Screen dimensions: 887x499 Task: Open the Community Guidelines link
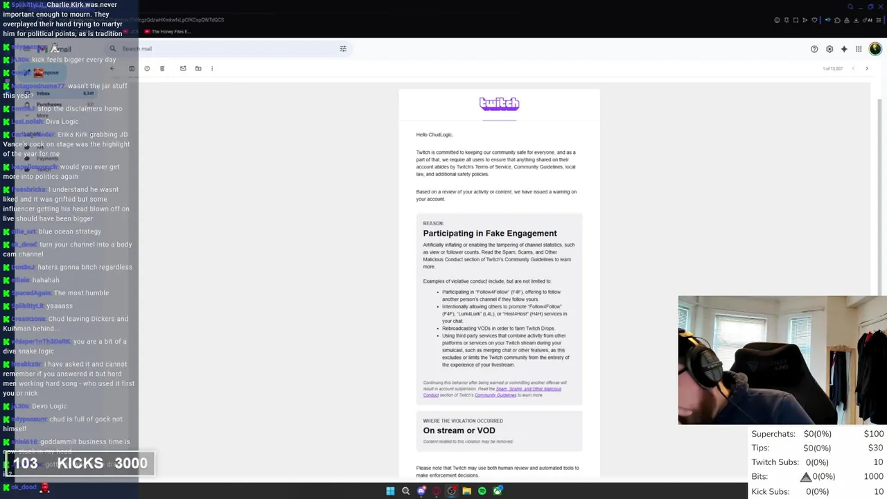tap(495, 395)
